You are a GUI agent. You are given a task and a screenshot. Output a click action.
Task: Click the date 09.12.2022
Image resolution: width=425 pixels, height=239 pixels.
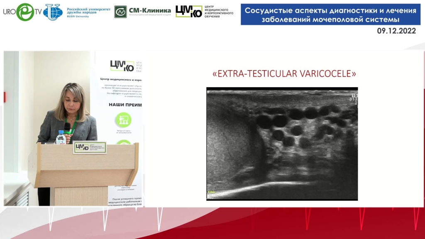click(x=396, y=31)
